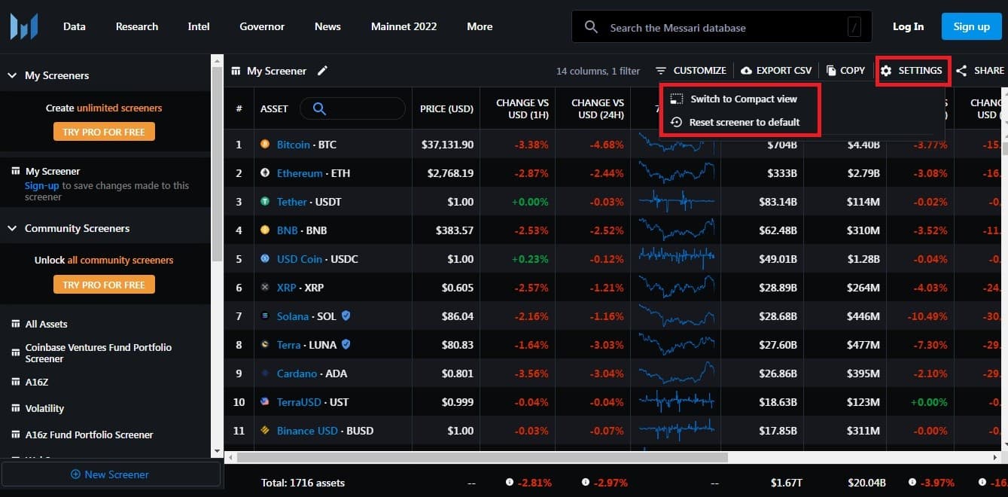This screenshot has width=1008, height=497.
Task: Click the search magnifier in the top bar
Action: [x=591, y=27]
